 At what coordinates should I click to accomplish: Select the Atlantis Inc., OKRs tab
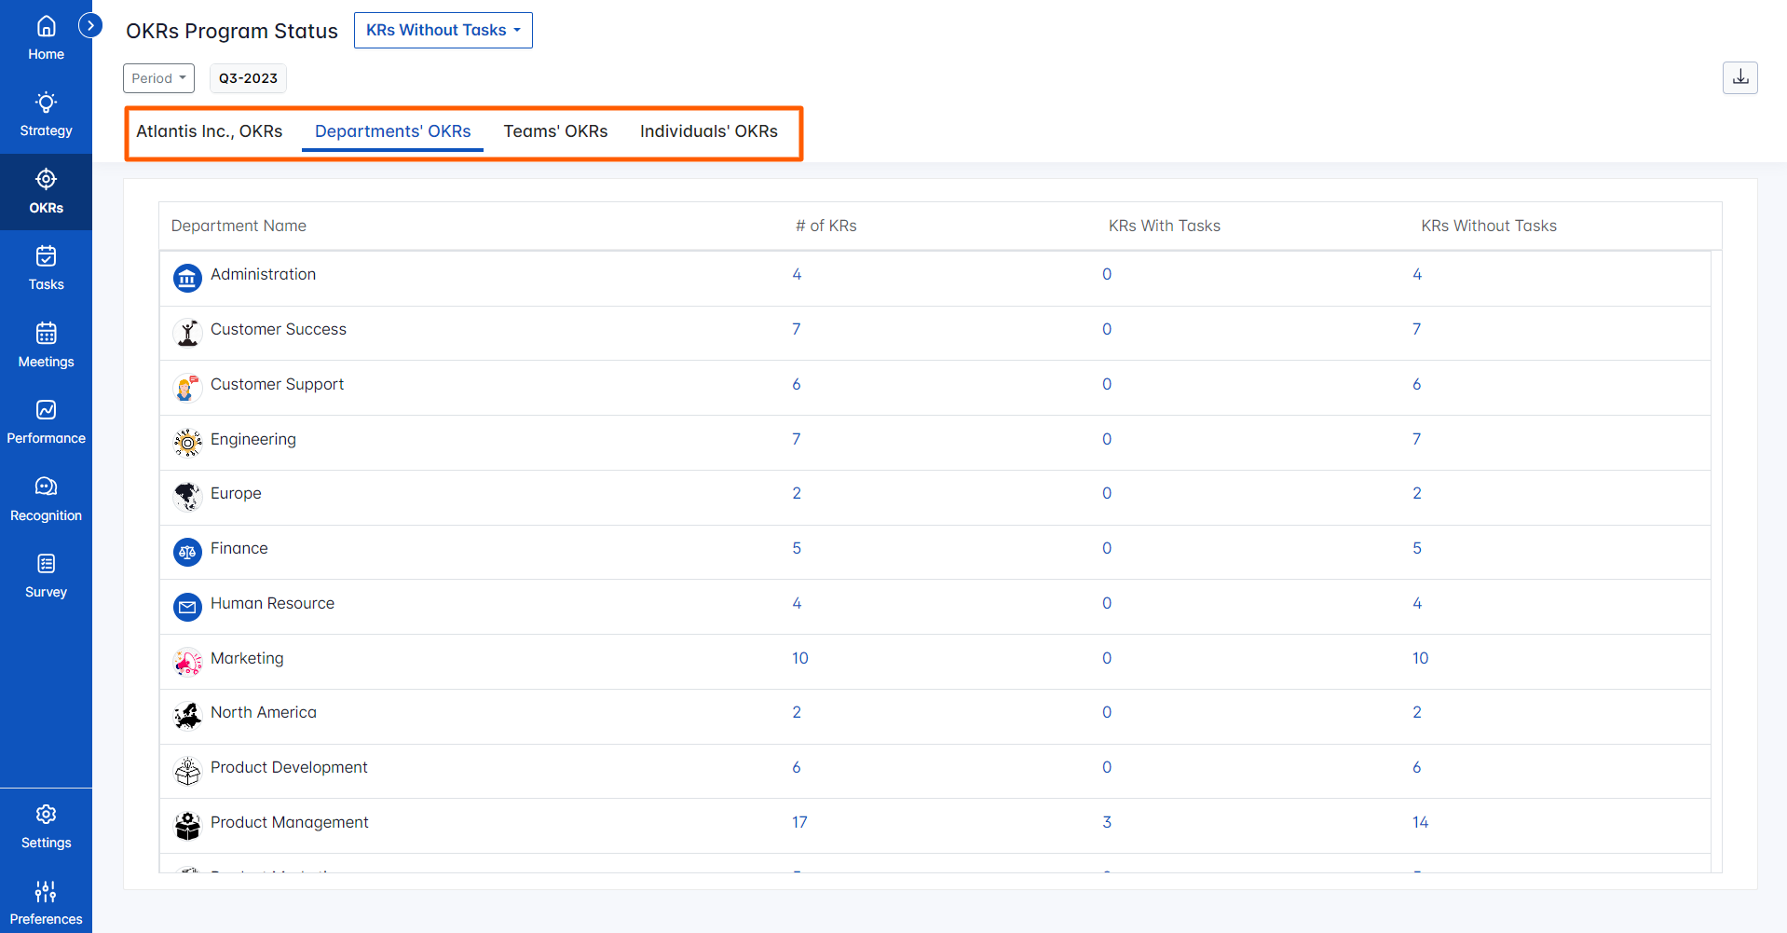[x=209, y=131]
